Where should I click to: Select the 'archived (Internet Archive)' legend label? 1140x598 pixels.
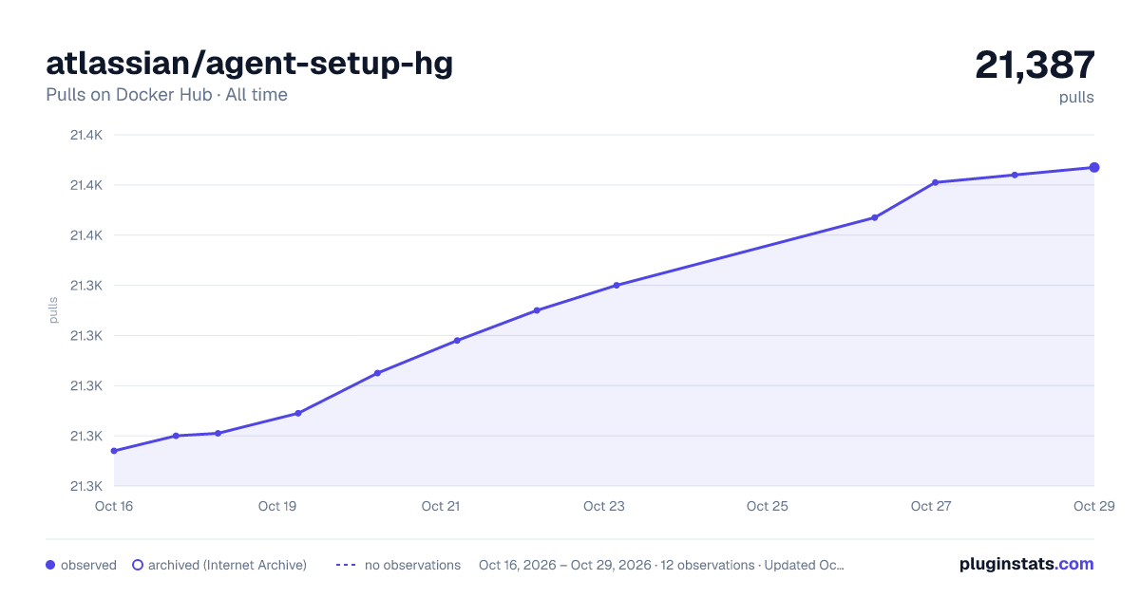point(227,565)
